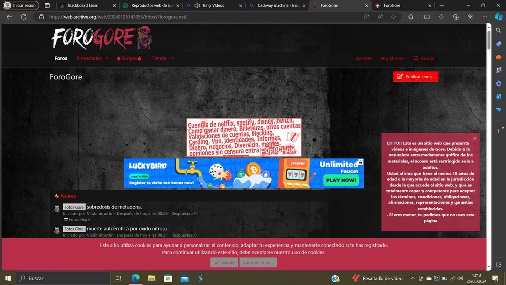The height and width of the screenshot is (285, 506).
Task: Click the Edge icon on the taskbar
Action: [135, 278]
